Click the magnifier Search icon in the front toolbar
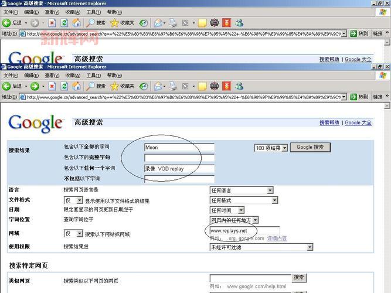Viewport: 391px width, 293px height. 91,86
